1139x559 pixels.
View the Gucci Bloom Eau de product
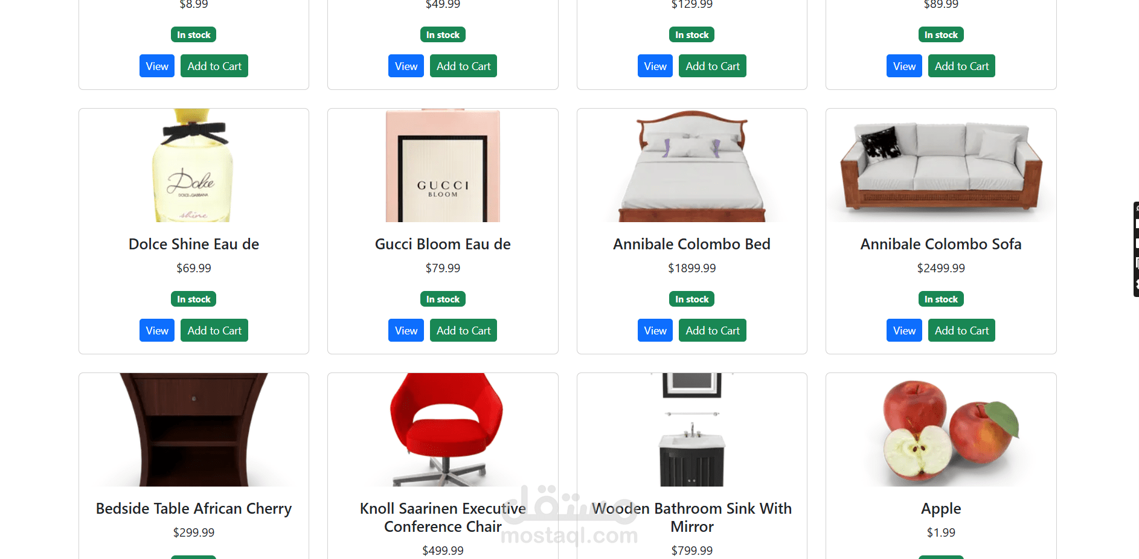pyautogui.click(x=406, y=330)
